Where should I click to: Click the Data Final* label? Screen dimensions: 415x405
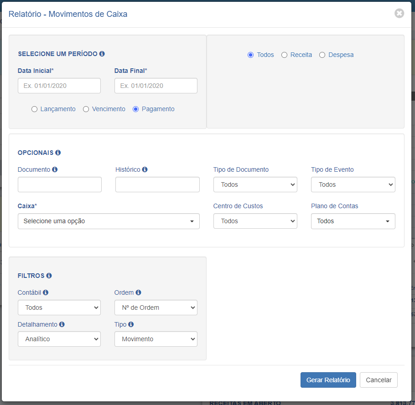(x=131, y=71)
